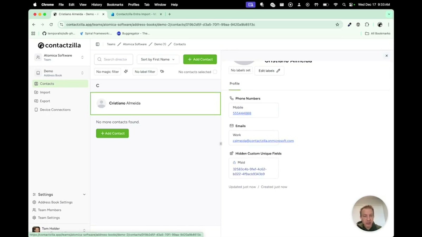422x237 pixels.
Task: Click the Teams breadcrumb
Action: coord(111,44)
